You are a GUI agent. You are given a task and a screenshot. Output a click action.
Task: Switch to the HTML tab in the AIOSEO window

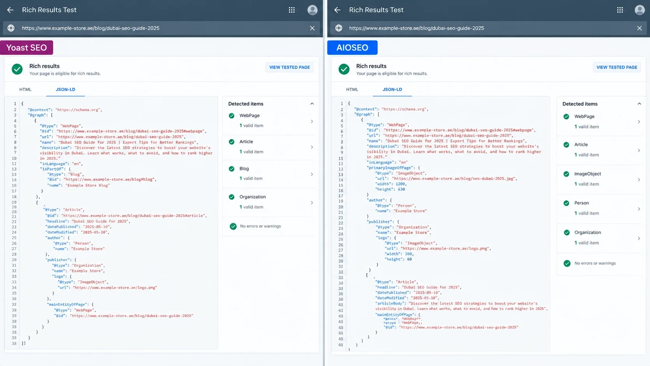click(x=352, y=89)
